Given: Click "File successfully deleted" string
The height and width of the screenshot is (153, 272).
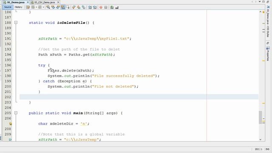Looking at the screenshot, I should (123, 76).
